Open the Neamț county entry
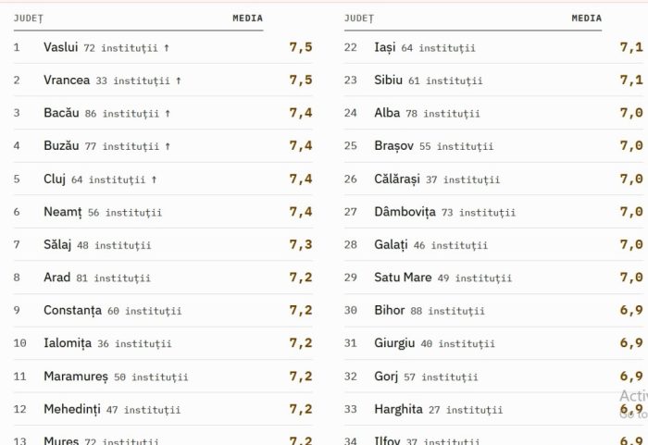 (163, 212)
